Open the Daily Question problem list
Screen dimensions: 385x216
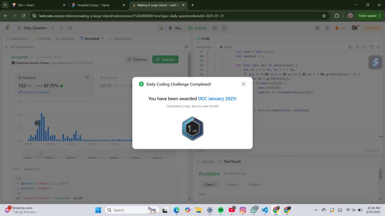point(32,28)
